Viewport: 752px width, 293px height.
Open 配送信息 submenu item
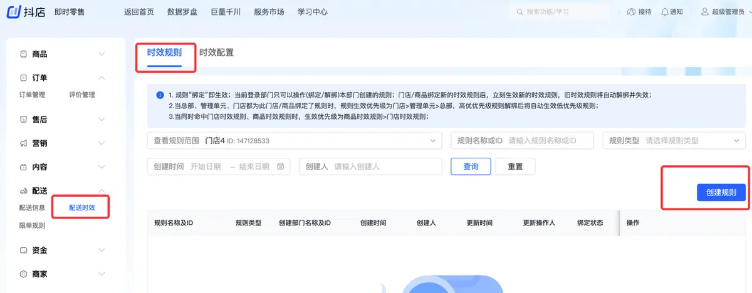click(32, 207)
